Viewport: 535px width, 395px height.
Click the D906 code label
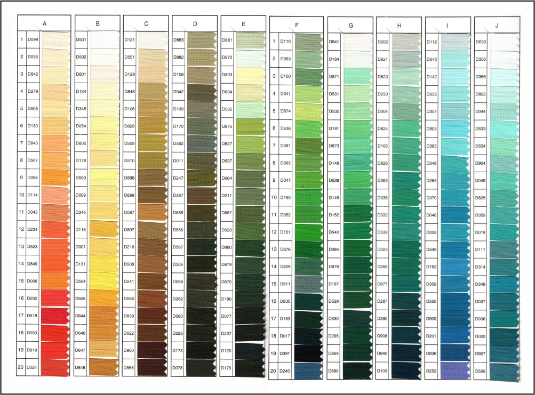[x=480, y=319]
